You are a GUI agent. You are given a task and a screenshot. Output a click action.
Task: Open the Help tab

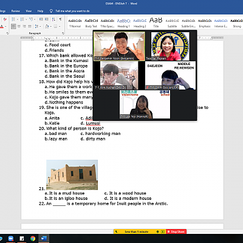(40, 11)
